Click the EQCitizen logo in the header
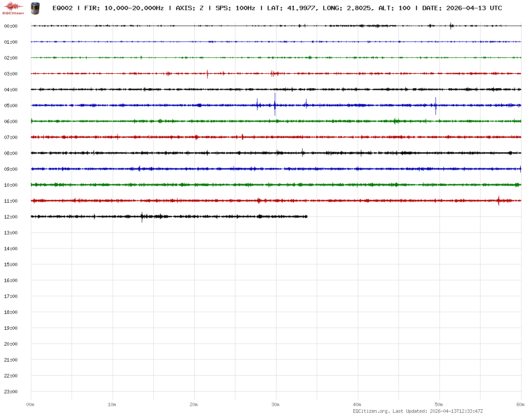This screenshot has height=415, width=530. pyautogui.click(x=14, y=8)
